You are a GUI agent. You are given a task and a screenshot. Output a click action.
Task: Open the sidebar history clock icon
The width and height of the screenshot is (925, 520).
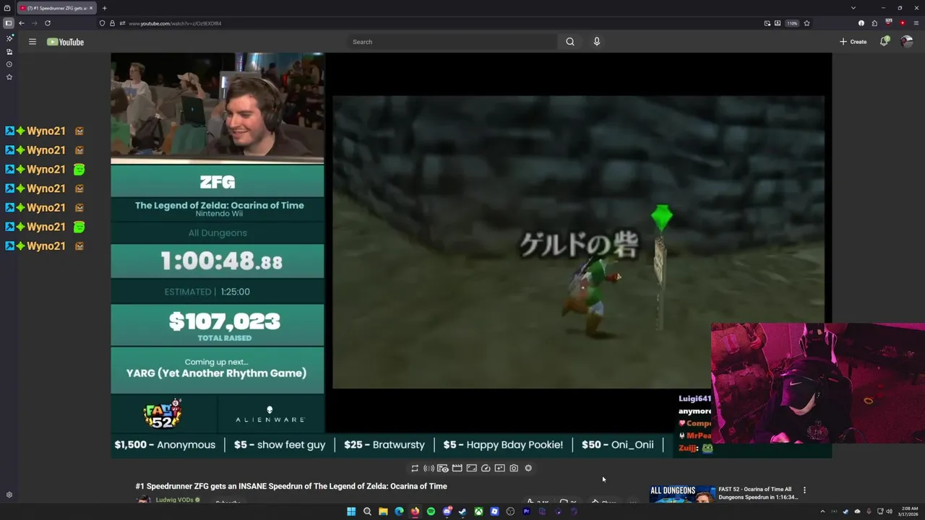pos(9,64)
